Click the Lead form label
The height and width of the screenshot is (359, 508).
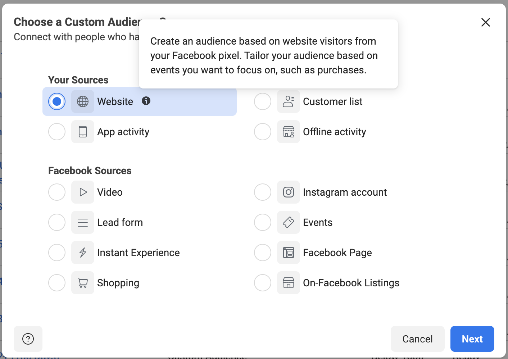(x=120, y=222)
